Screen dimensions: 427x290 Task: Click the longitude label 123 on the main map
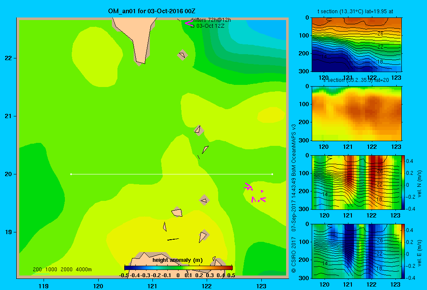[x=261, y=286]
